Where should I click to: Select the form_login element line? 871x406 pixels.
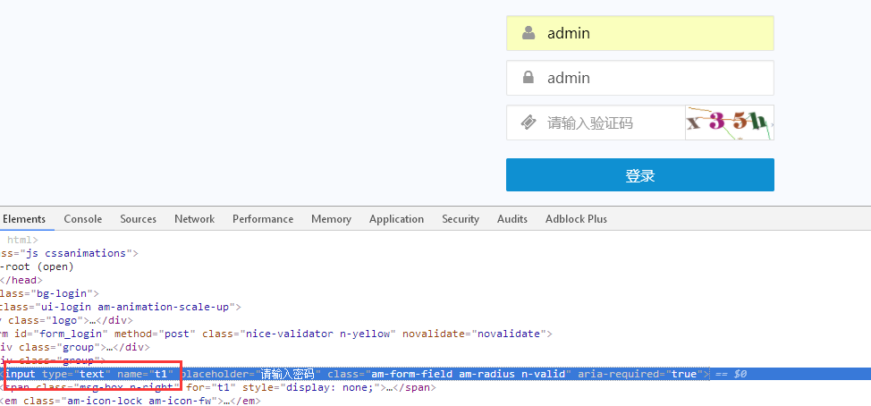tap(268, 334)
